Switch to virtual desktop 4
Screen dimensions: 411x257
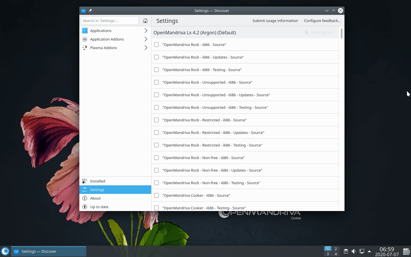coord(336,254)
